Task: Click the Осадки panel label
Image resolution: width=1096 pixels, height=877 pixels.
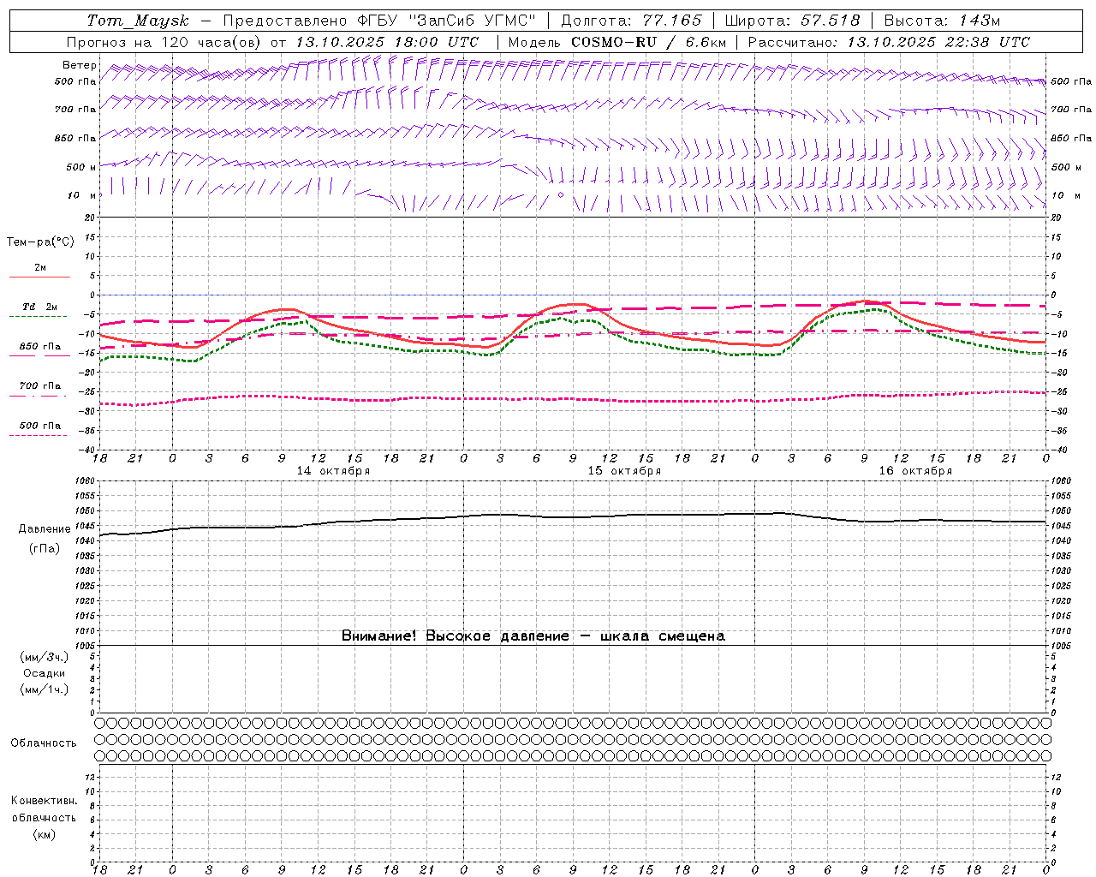Action: click(45, 673)
